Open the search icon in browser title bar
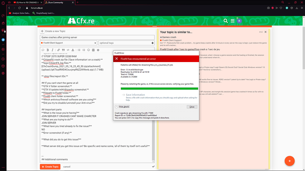This screenshot has height=171, width=305. tap(283, 2)
